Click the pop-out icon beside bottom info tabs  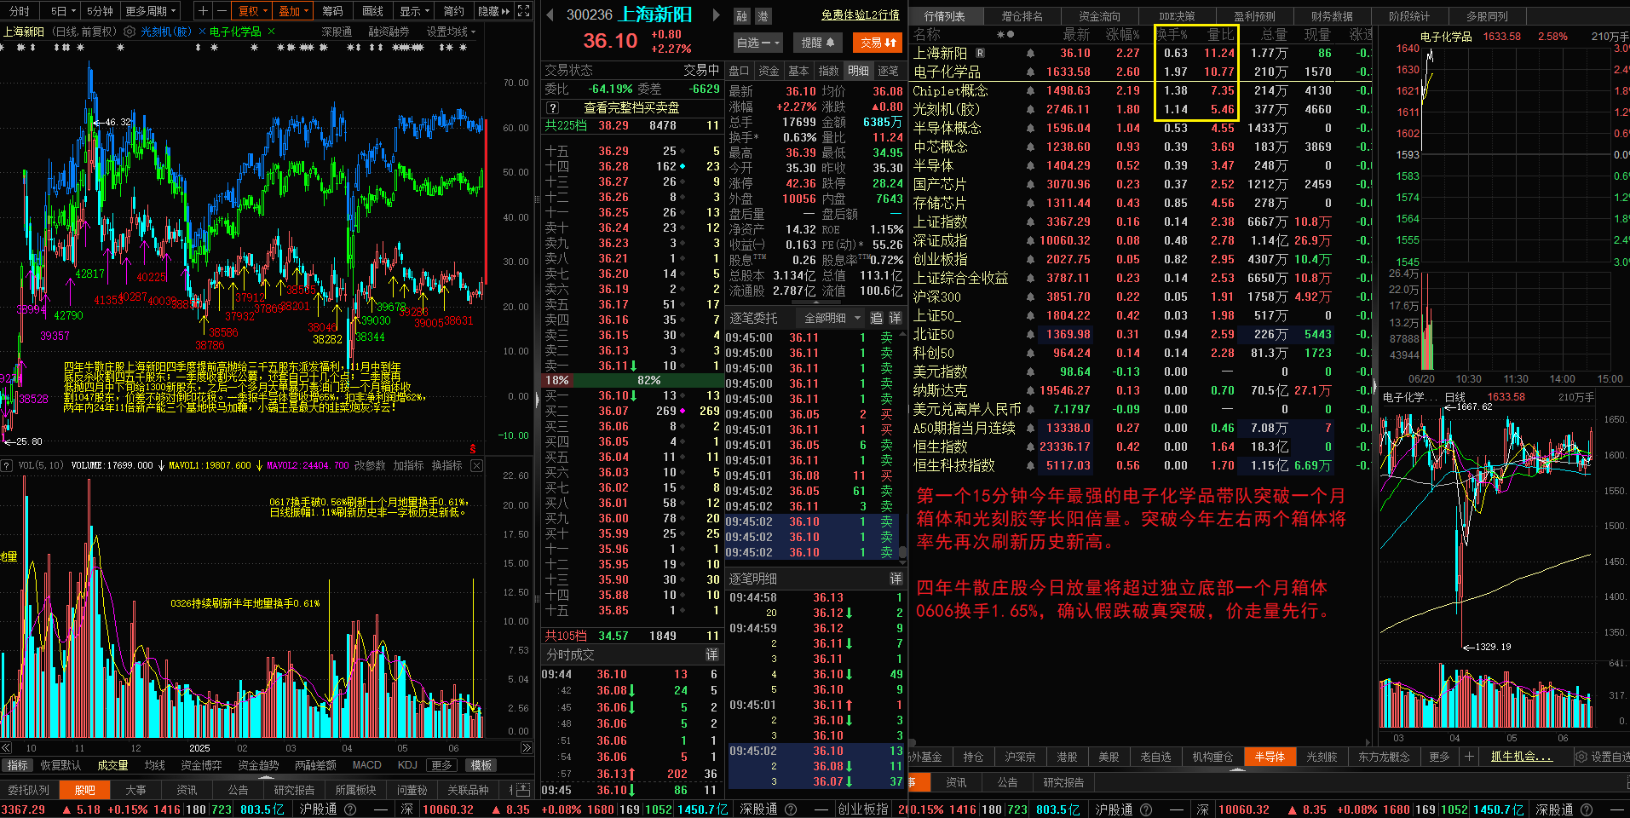click(x=524, y=790)
